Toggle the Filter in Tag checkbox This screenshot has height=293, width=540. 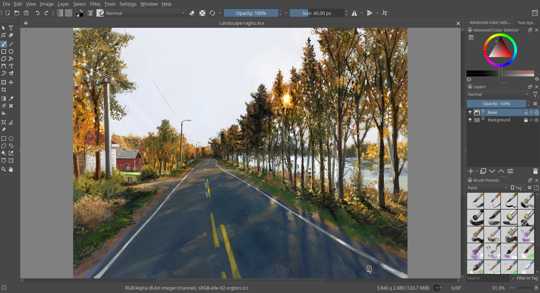click(x=514, y=278)
